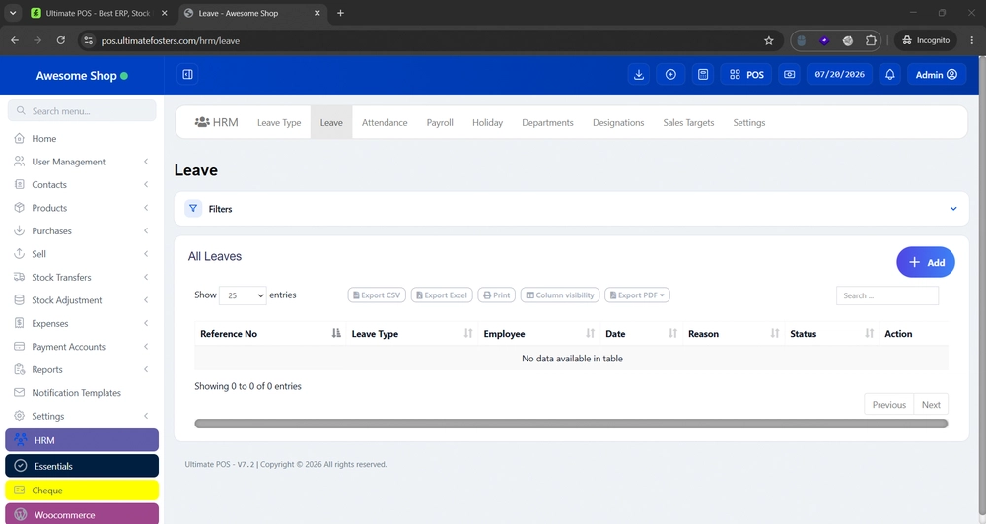The height and width of the screenshot is (524, 986).
Task: Expand Stock Transfers menu
Action: pos(82,277)
